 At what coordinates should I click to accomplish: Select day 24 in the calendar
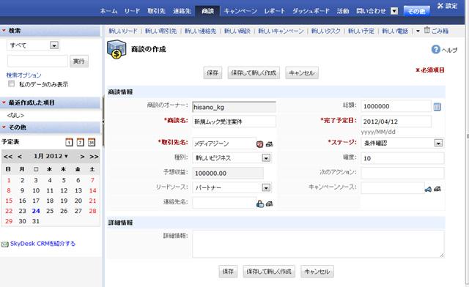36,211
